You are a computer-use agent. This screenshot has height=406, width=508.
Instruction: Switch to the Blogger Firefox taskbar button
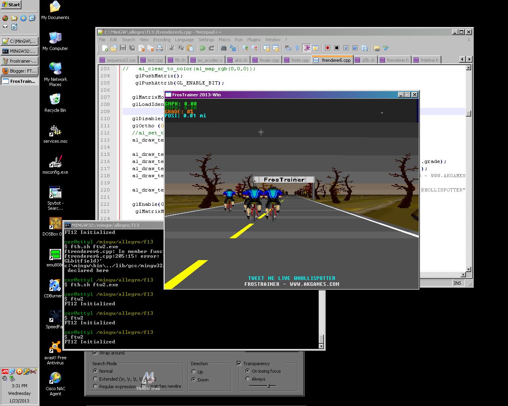(x=19, y=71)
